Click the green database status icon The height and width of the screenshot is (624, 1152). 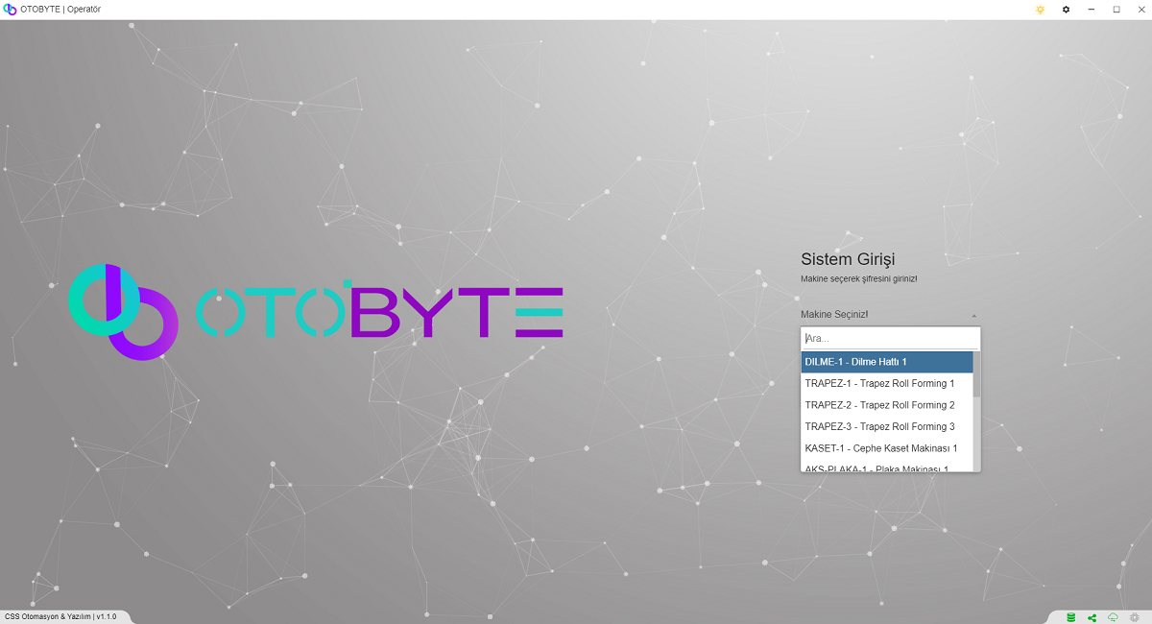coord(1070,616)
